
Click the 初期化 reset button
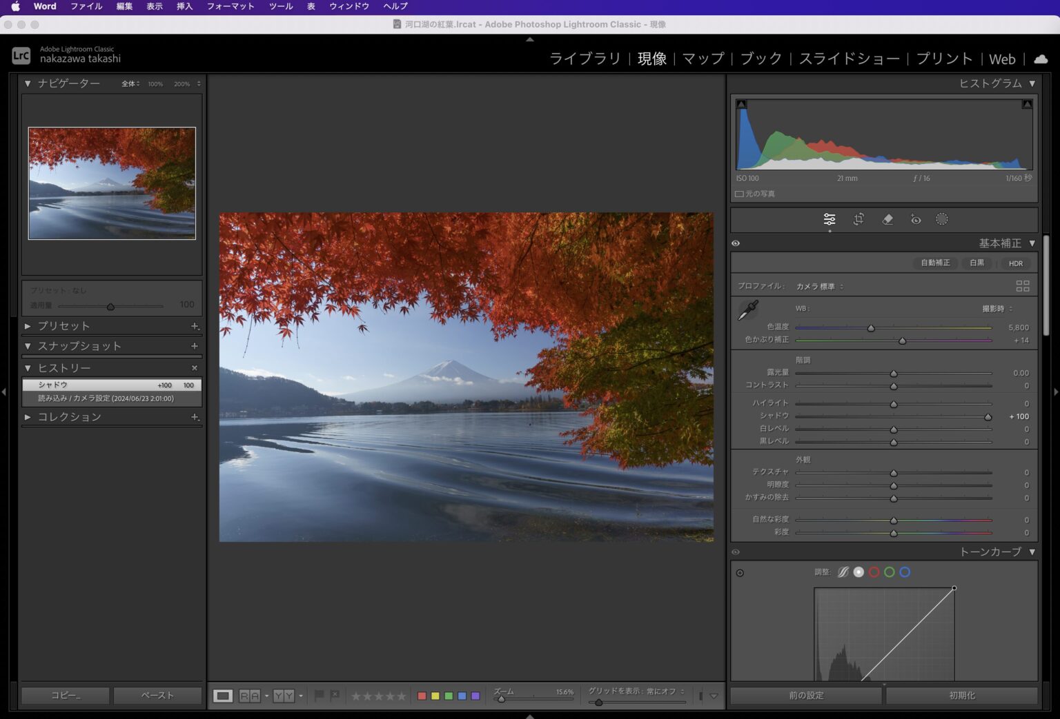(961, 696)
